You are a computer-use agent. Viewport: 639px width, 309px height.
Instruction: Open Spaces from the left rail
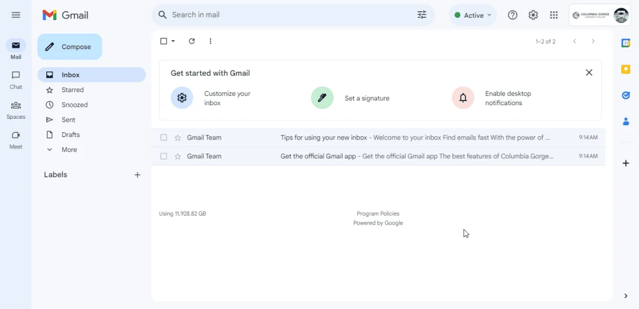pos(16,109)
